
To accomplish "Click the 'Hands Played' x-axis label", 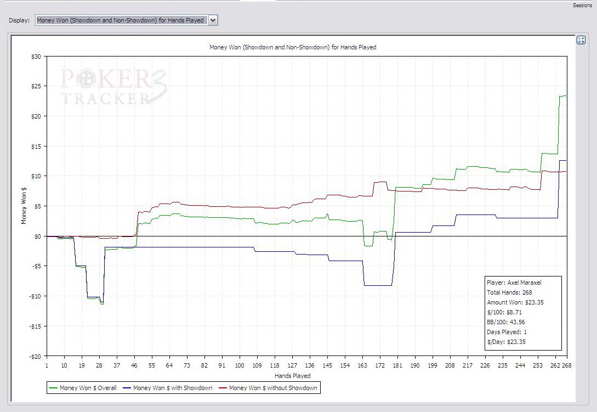I will (x=292, y=376).
